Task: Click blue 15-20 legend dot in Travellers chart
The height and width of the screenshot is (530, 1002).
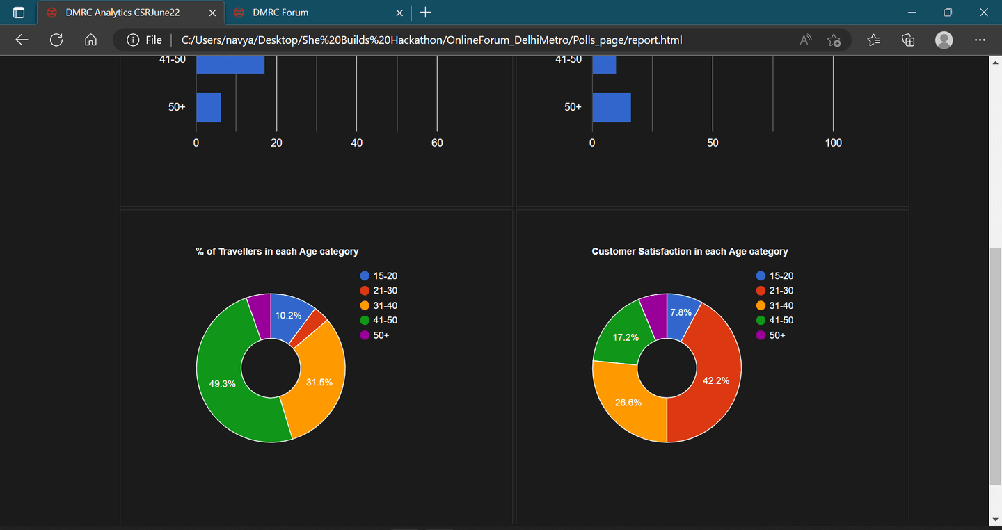Action: tap(365, 276)
